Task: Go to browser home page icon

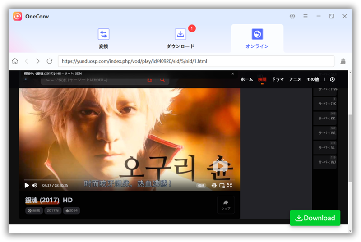Action: click(15, 61)
